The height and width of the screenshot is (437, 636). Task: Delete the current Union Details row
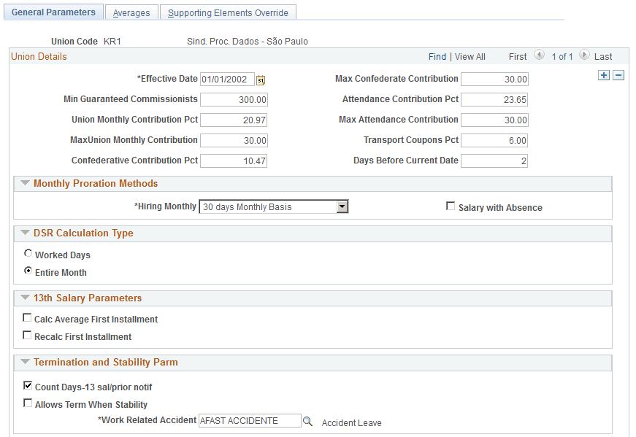click(x=618, y=75)
